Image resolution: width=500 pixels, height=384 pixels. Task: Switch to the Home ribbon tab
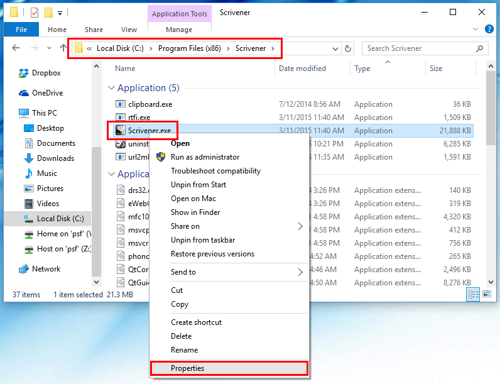pyautogui.click(x=57, y=30)
